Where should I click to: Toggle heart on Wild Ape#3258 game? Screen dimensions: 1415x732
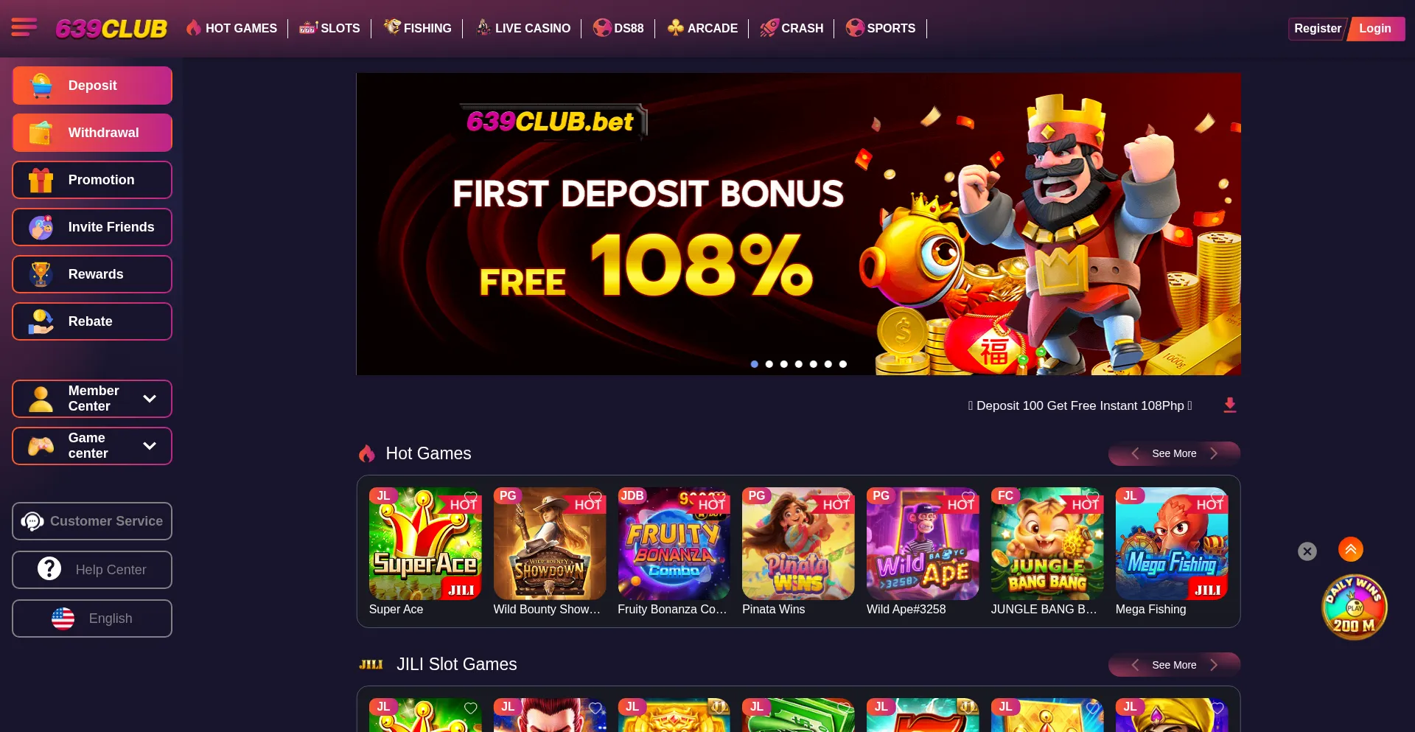pos(968,497)
